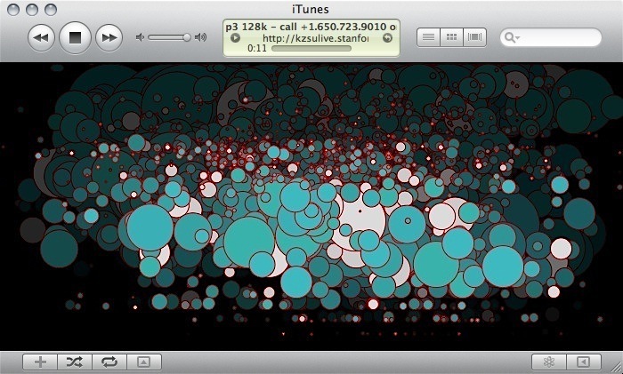Click the search field
Viewport: 623px width, 374px height.
[x=551, y=37]
